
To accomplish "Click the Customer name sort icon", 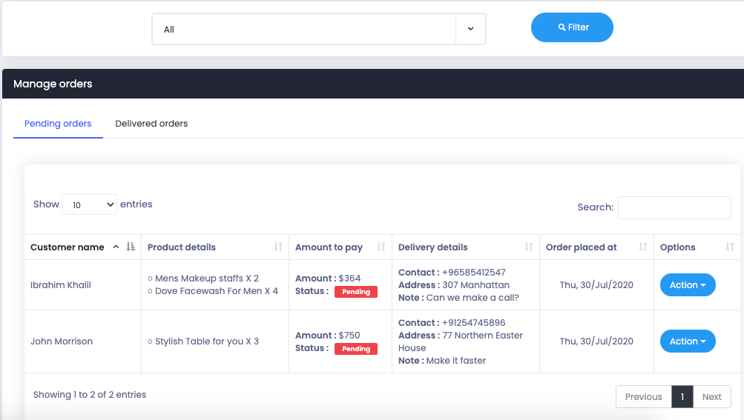I will (x=131, y=247).
